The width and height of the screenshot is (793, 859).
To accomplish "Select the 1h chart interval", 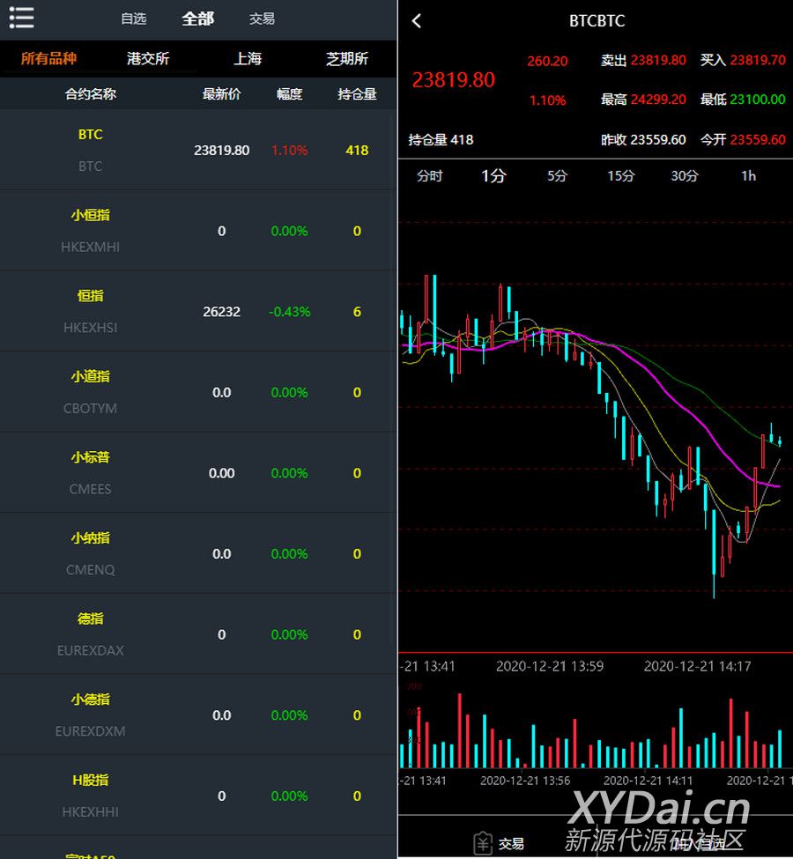I will pyautogui.click(x=748, y=176).
